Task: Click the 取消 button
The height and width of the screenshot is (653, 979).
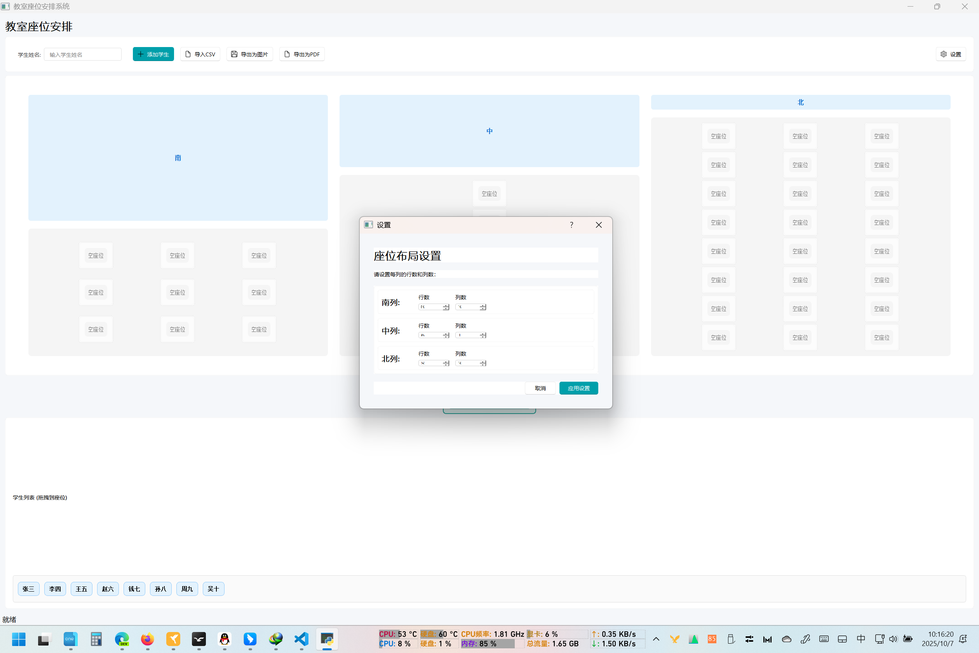Action: pos(540,388)
